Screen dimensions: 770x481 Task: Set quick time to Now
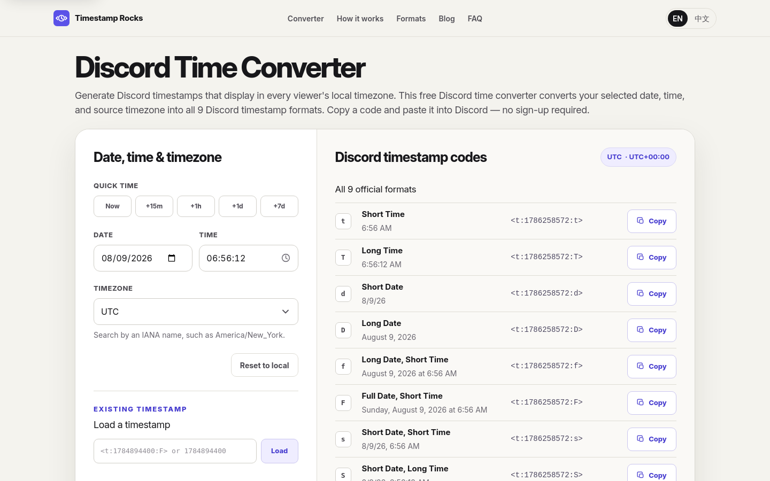pyautogui.click(x=112, y=206)
